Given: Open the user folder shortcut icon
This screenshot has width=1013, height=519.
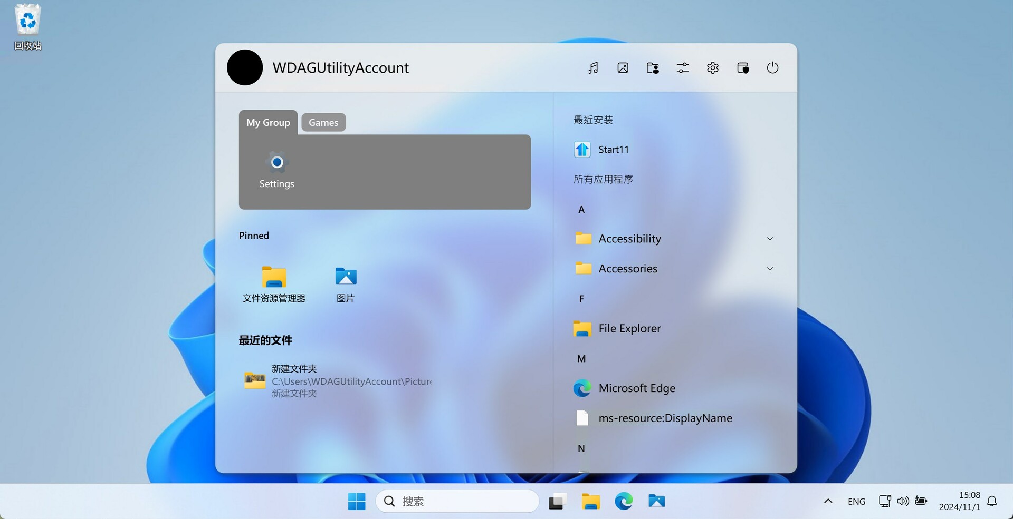Looking at the screenshot, I should [653, 68].
